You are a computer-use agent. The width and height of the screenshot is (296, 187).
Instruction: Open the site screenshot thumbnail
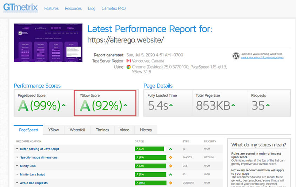click(x=48, y=43)
